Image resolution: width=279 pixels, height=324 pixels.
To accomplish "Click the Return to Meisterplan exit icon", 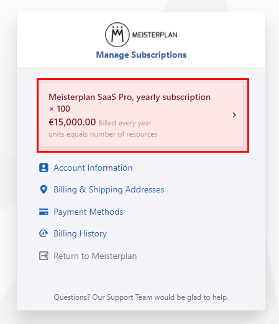I will [43, 256].
